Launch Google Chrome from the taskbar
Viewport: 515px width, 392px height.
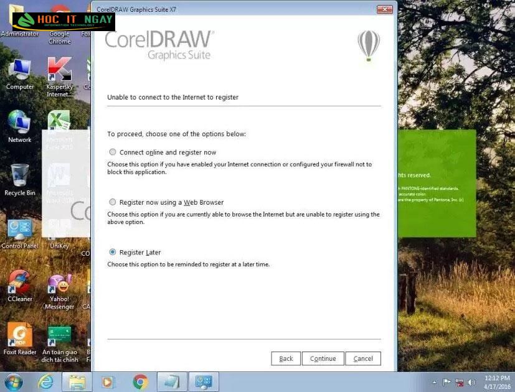coord(141,383)
